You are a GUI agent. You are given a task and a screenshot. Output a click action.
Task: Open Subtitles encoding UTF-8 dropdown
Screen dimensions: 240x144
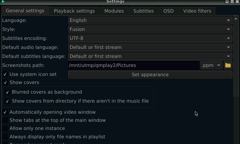click(150, 38)
